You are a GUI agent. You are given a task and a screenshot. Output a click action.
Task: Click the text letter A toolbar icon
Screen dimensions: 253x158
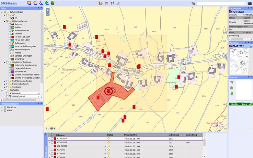click(x=41, y=3)
